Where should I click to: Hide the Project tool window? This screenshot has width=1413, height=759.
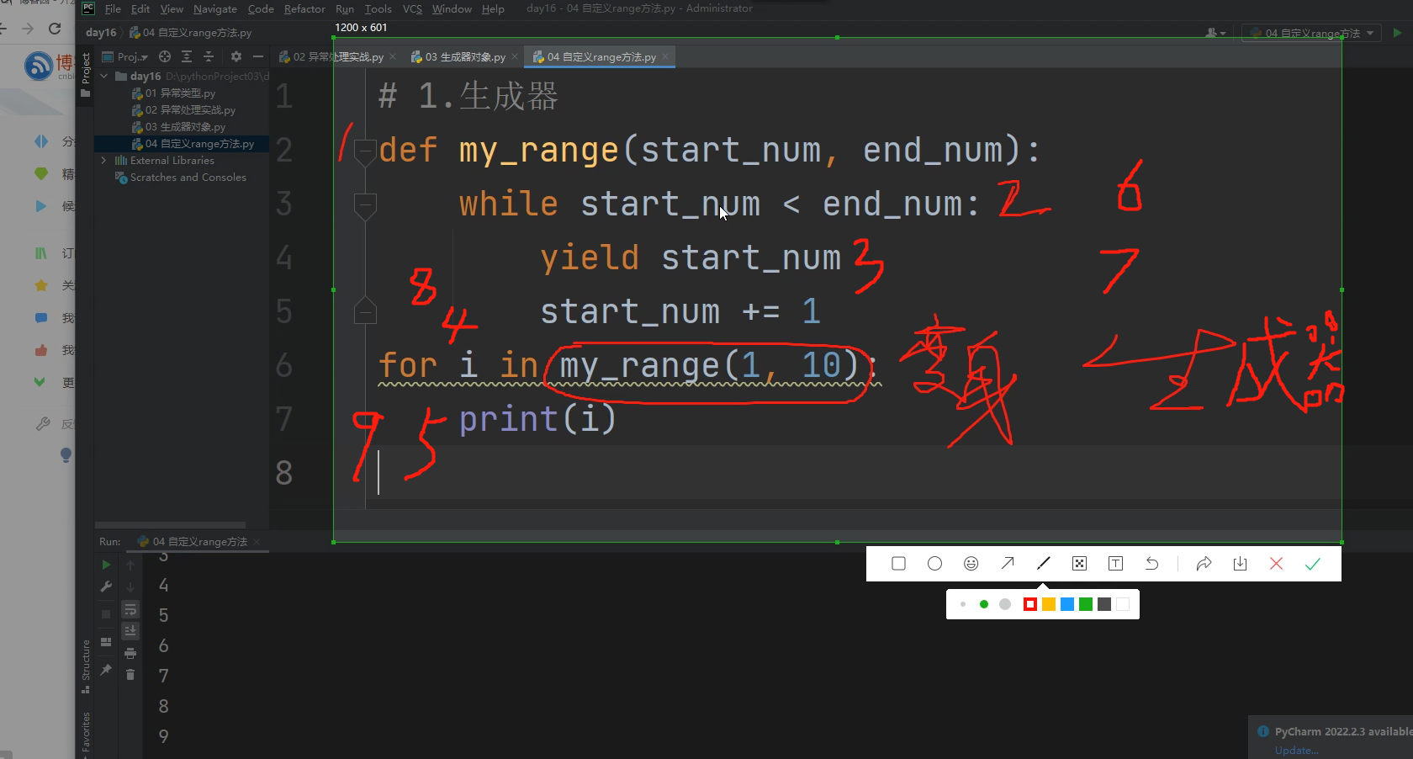pyautogui.click(x=258, y=56)
